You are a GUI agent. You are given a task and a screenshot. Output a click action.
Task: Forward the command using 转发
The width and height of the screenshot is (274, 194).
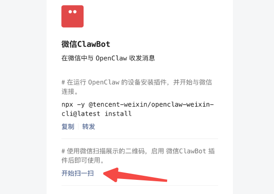(x=89, y=127)
